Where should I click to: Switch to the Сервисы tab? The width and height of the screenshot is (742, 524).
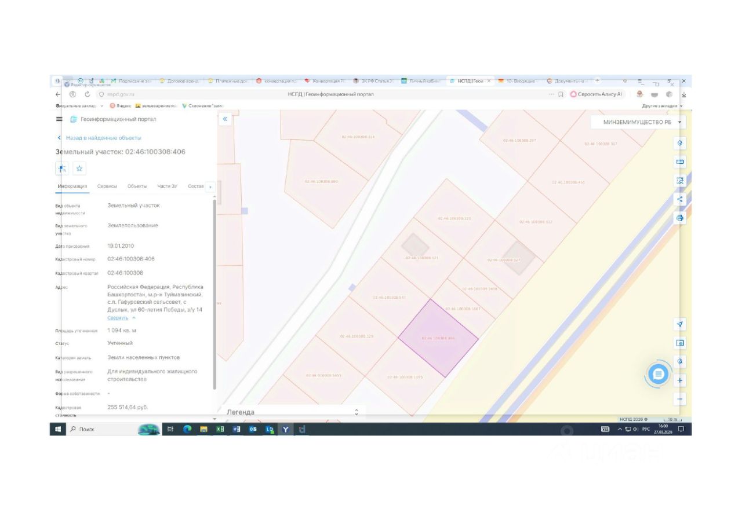[107, 186]
